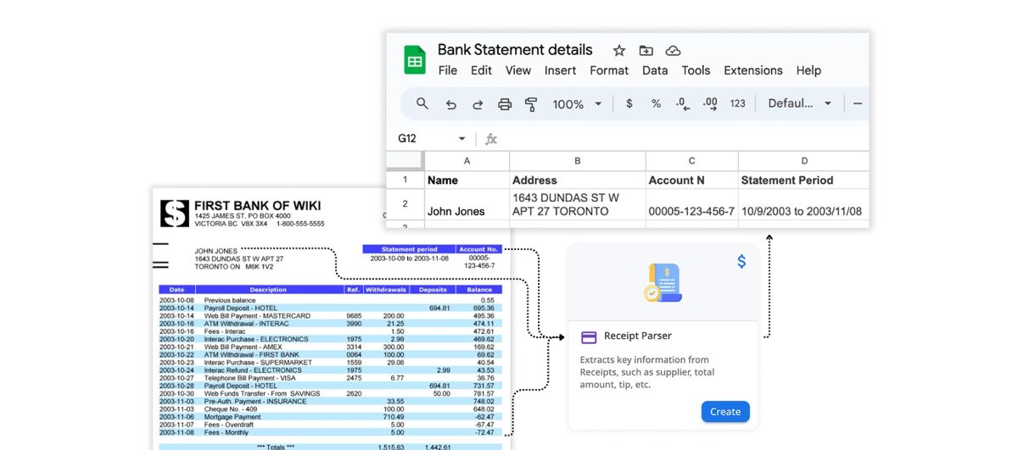Click the Receipt Parser card illustration

click(663, 282)
